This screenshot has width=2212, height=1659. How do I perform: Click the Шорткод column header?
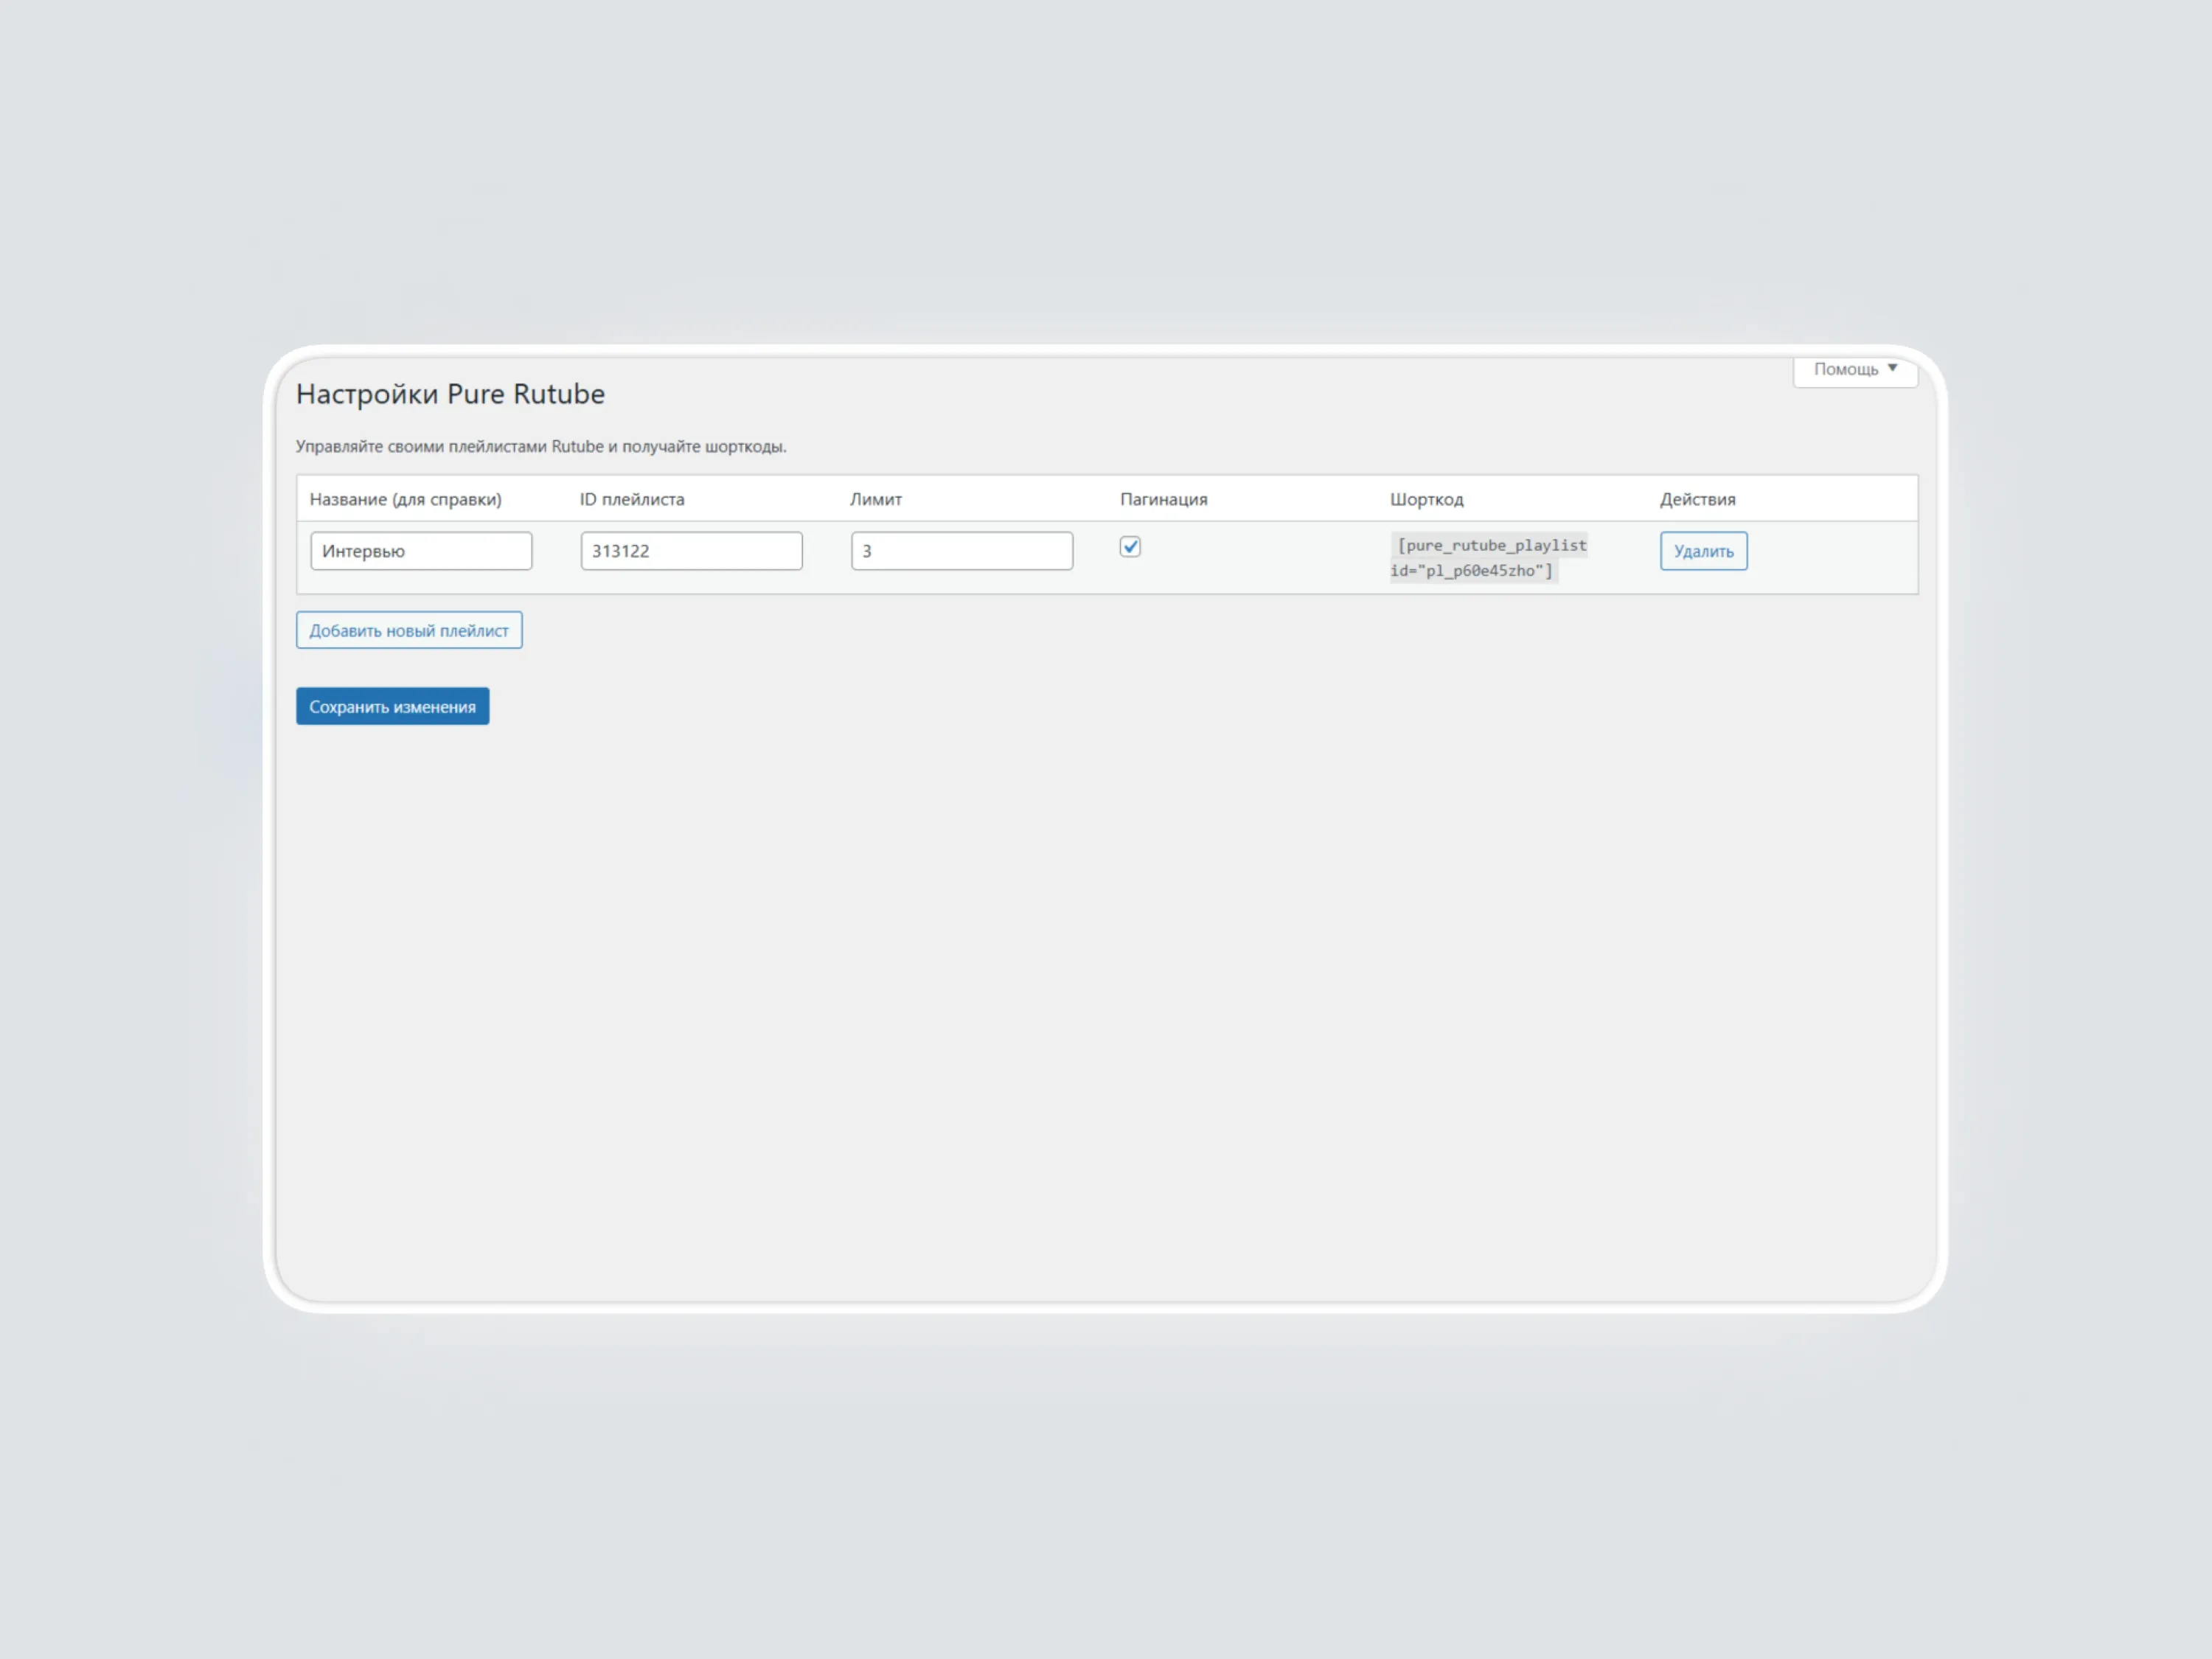pos(1427,499)
